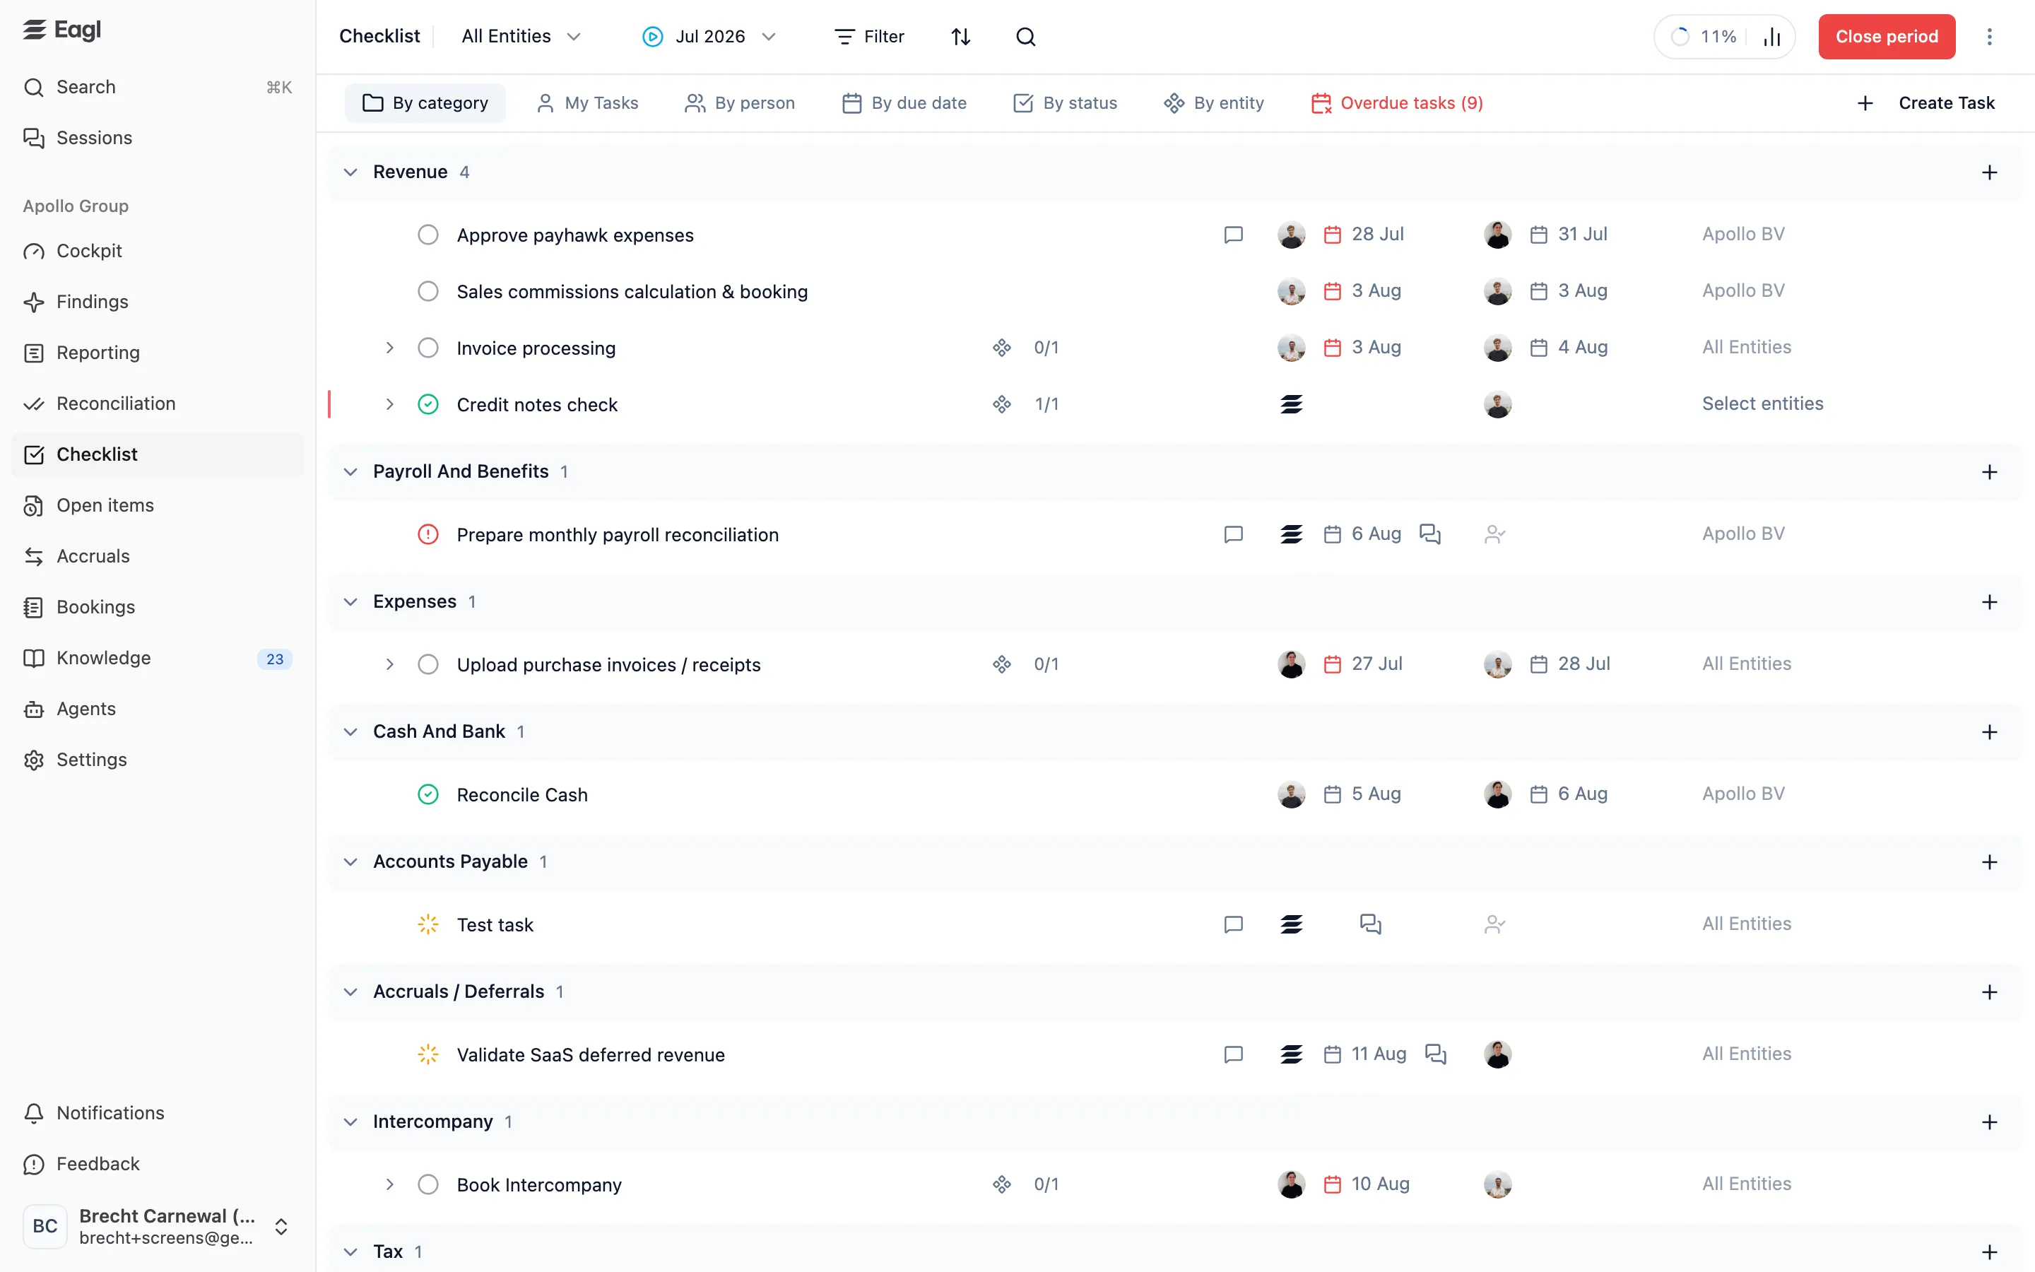The height and width of the screenshot is (1272, 2035).
Task: Collapse the Revenue category
Action: [x=350, y=172]
